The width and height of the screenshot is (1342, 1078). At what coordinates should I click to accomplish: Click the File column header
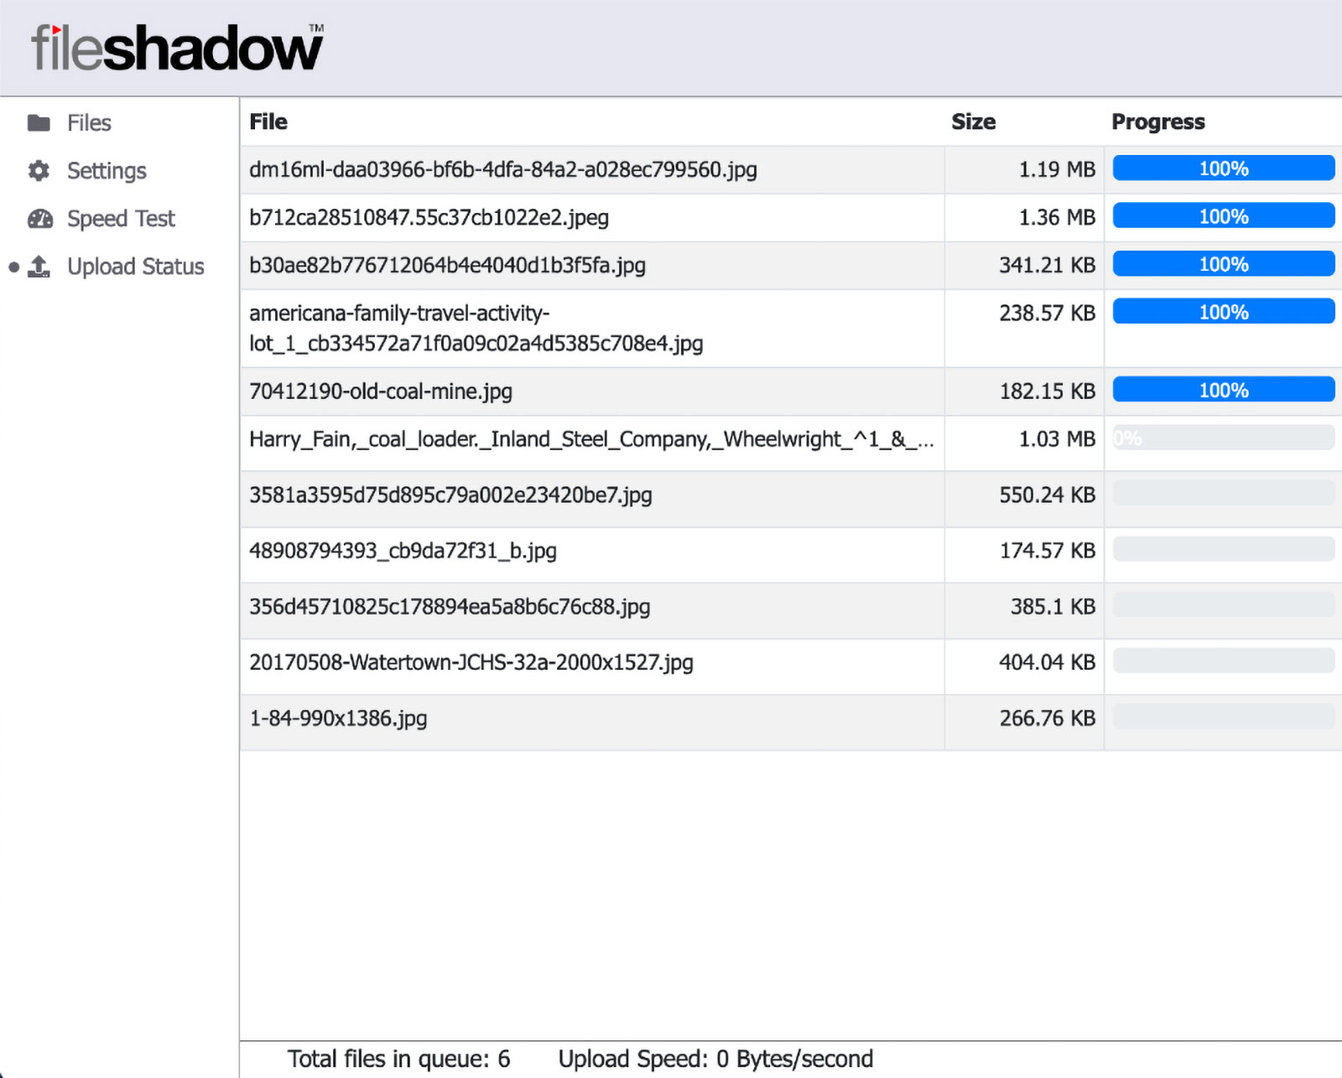(x=268, y=122)
